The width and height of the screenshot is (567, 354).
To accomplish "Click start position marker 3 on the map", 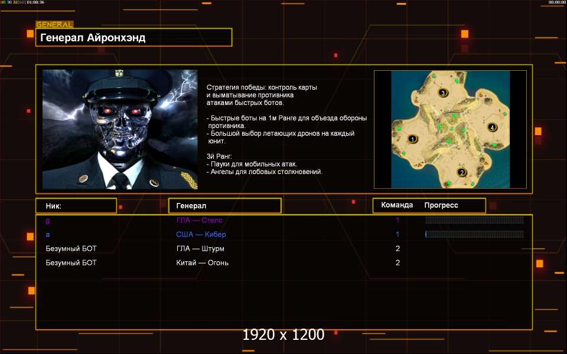I will pyautogui.click(x=443, y=93).
